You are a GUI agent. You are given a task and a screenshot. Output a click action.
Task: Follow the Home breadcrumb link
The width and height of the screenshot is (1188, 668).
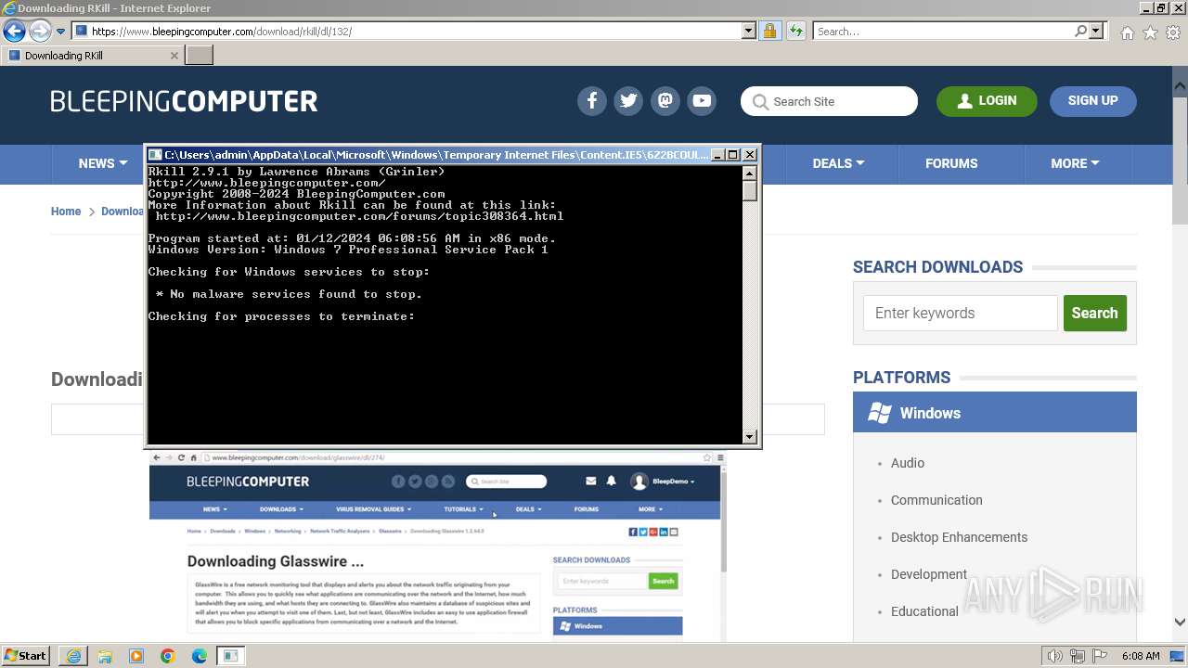tap(66, 212)
